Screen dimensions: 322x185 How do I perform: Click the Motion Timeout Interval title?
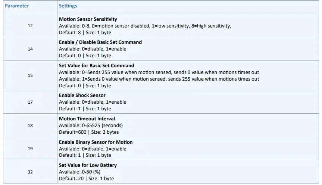[x=87, y=119]
